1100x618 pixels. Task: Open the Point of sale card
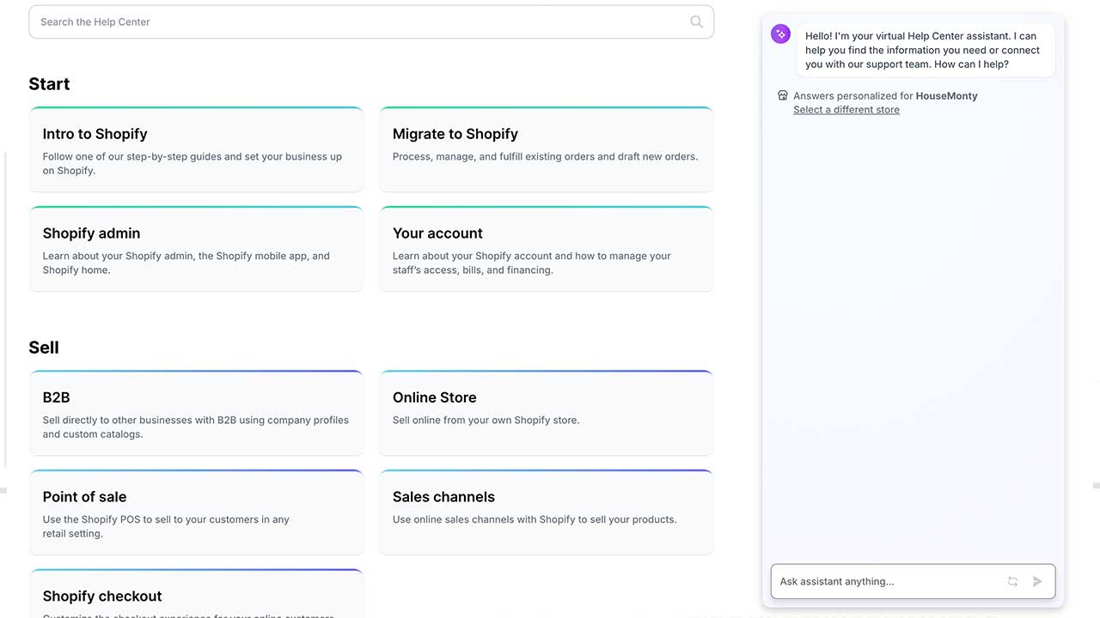pyautogui.click(x=197, y=512)
